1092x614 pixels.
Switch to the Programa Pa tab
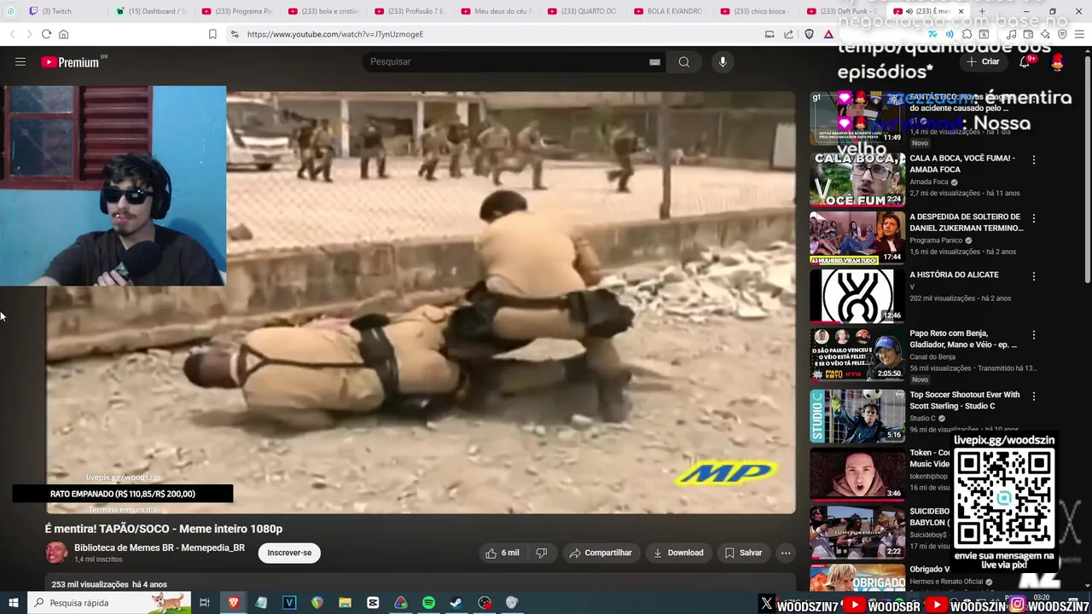(238, 11)
